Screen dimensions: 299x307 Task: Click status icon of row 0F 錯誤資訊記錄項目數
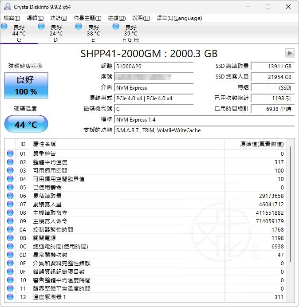[10, 272]
